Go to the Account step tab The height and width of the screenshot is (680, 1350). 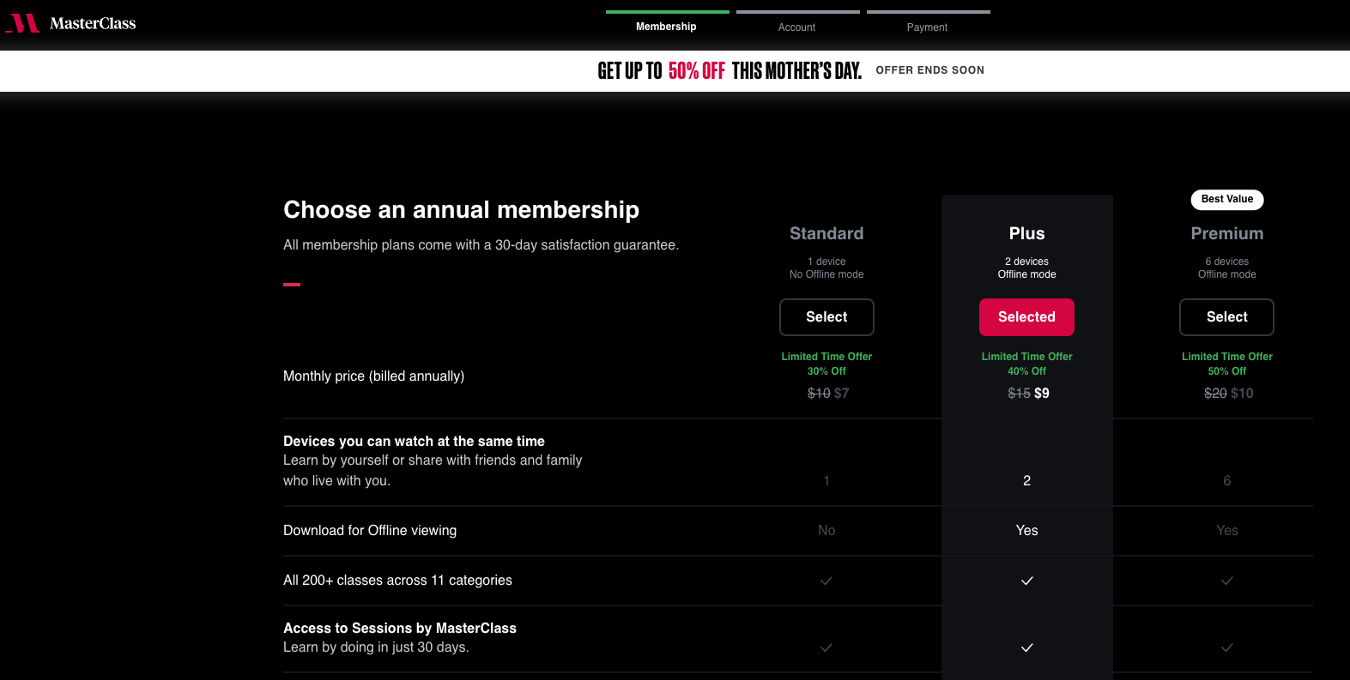(x=796, y=27)
